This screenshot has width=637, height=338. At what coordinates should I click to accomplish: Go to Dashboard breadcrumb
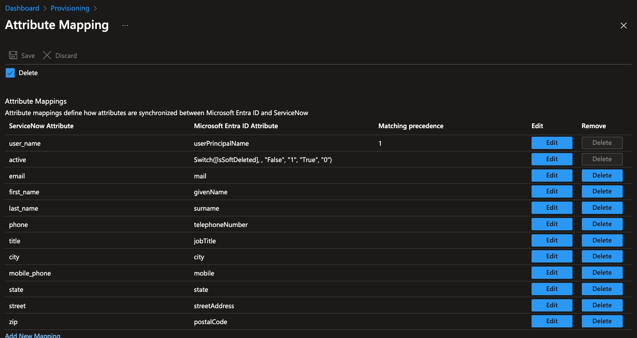(x=22, y=8)
